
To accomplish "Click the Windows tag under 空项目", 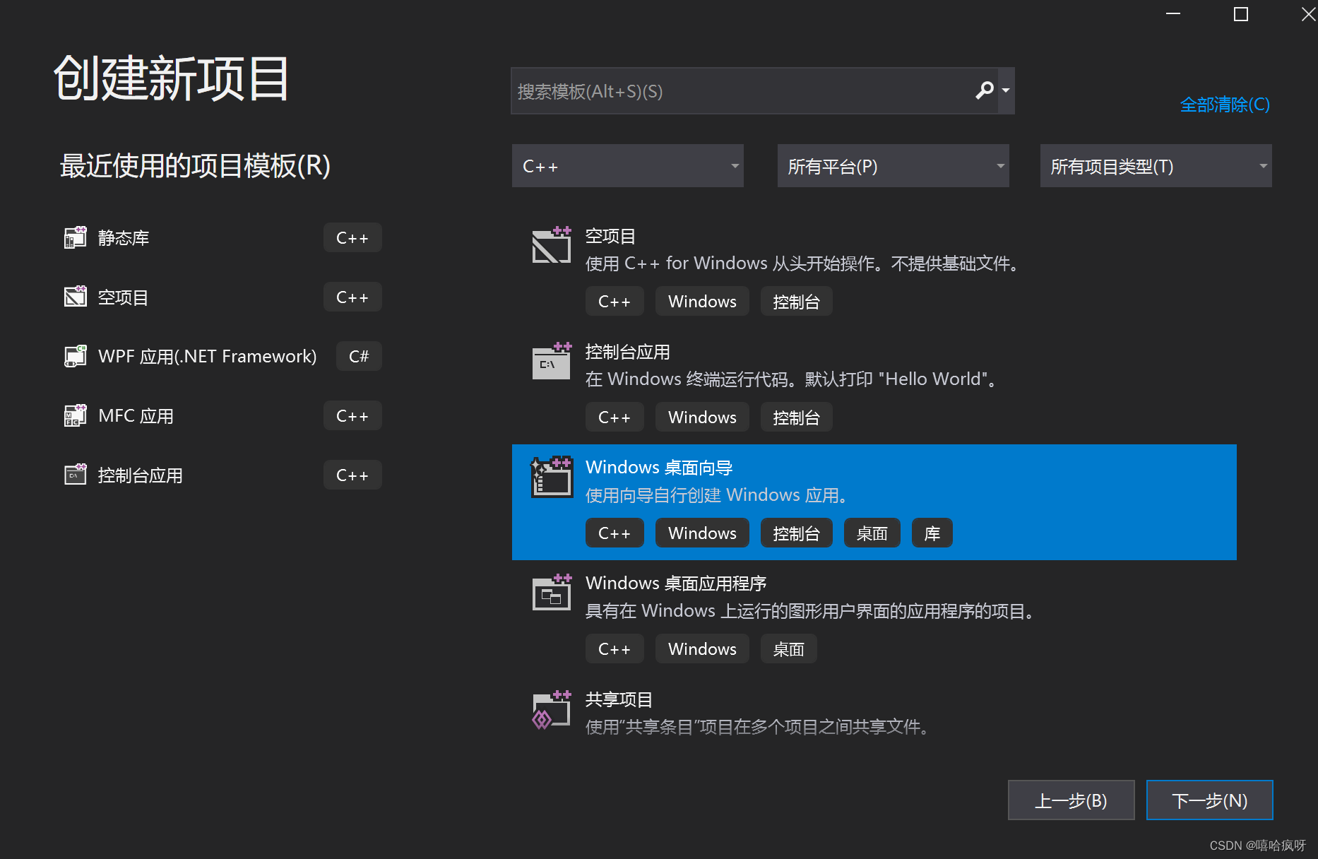I will 702,302.
